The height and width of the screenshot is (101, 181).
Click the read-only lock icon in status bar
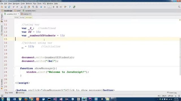(176, 96)
